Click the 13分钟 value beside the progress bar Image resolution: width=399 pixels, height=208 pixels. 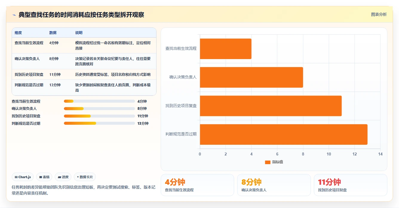143,124
